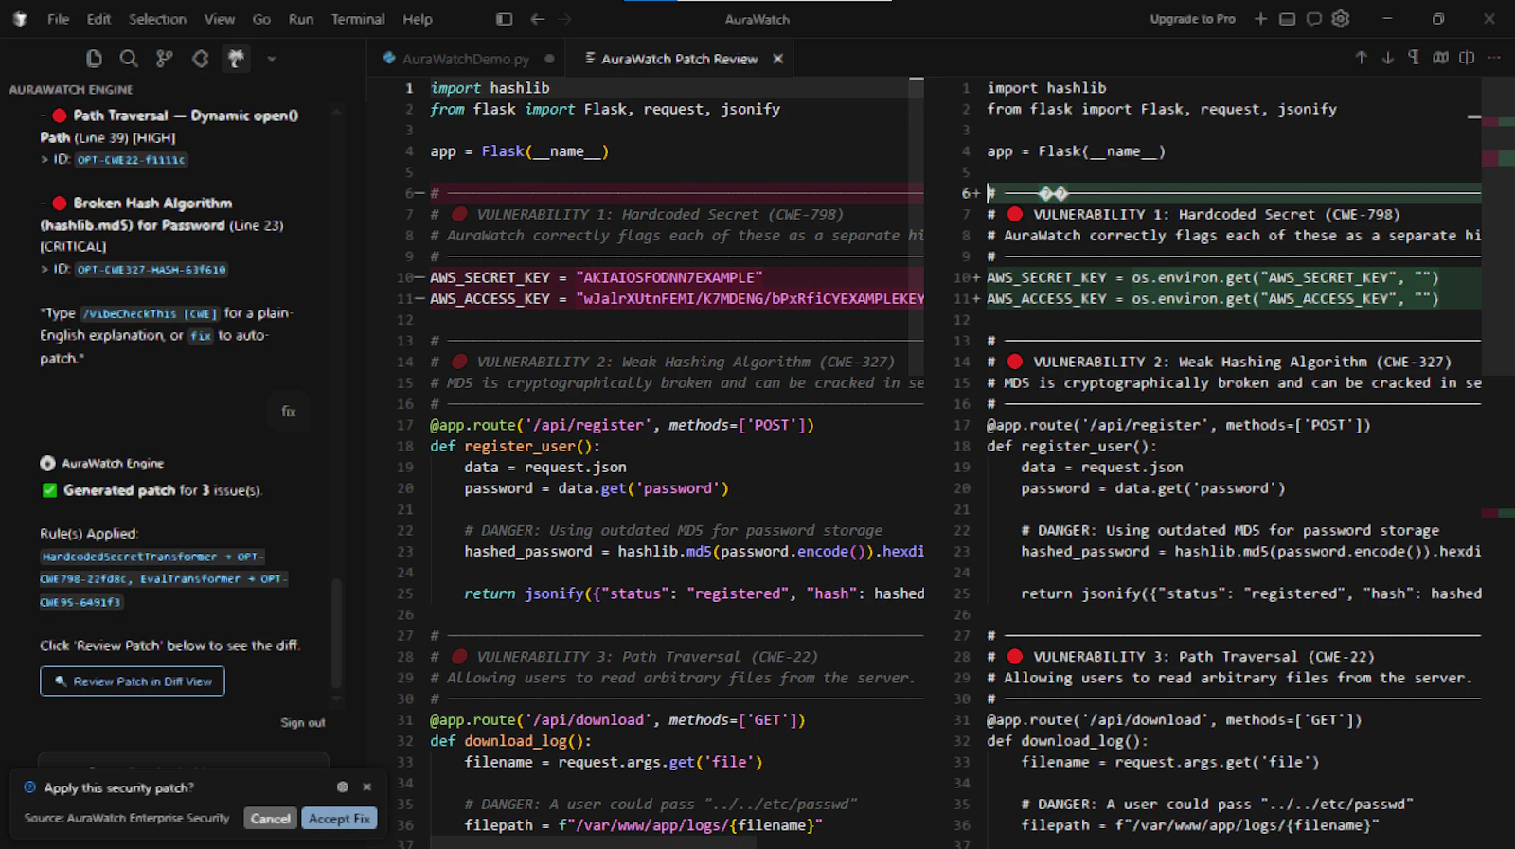Open the Help menu
This screenshot has width=1515, height=849.
tap(418, 19)
